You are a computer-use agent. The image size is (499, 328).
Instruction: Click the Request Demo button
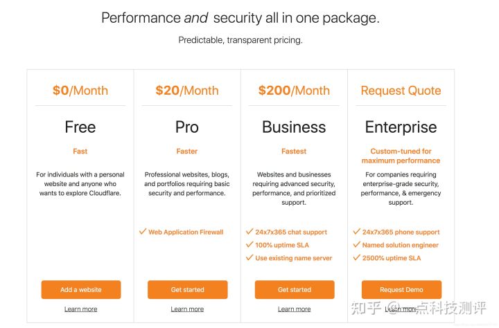[401, 289]
